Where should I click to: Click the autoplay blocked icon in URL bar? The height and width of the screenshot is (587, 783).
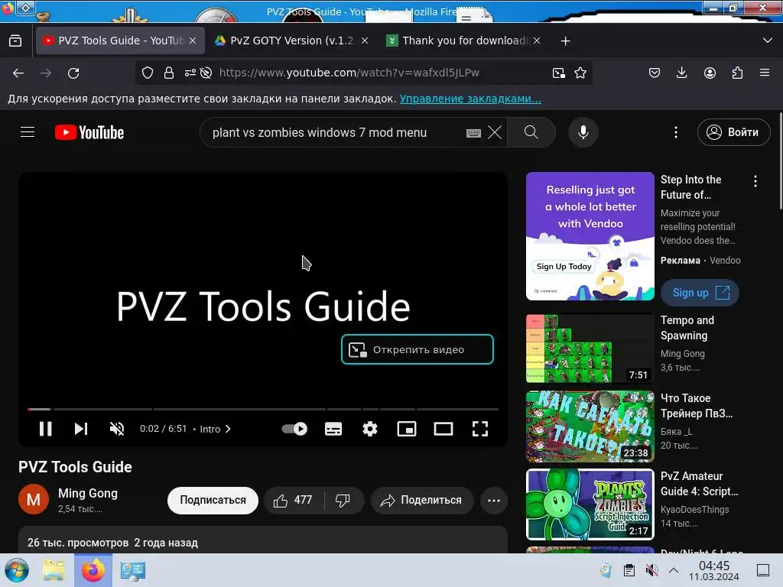[x=206, y=73]
